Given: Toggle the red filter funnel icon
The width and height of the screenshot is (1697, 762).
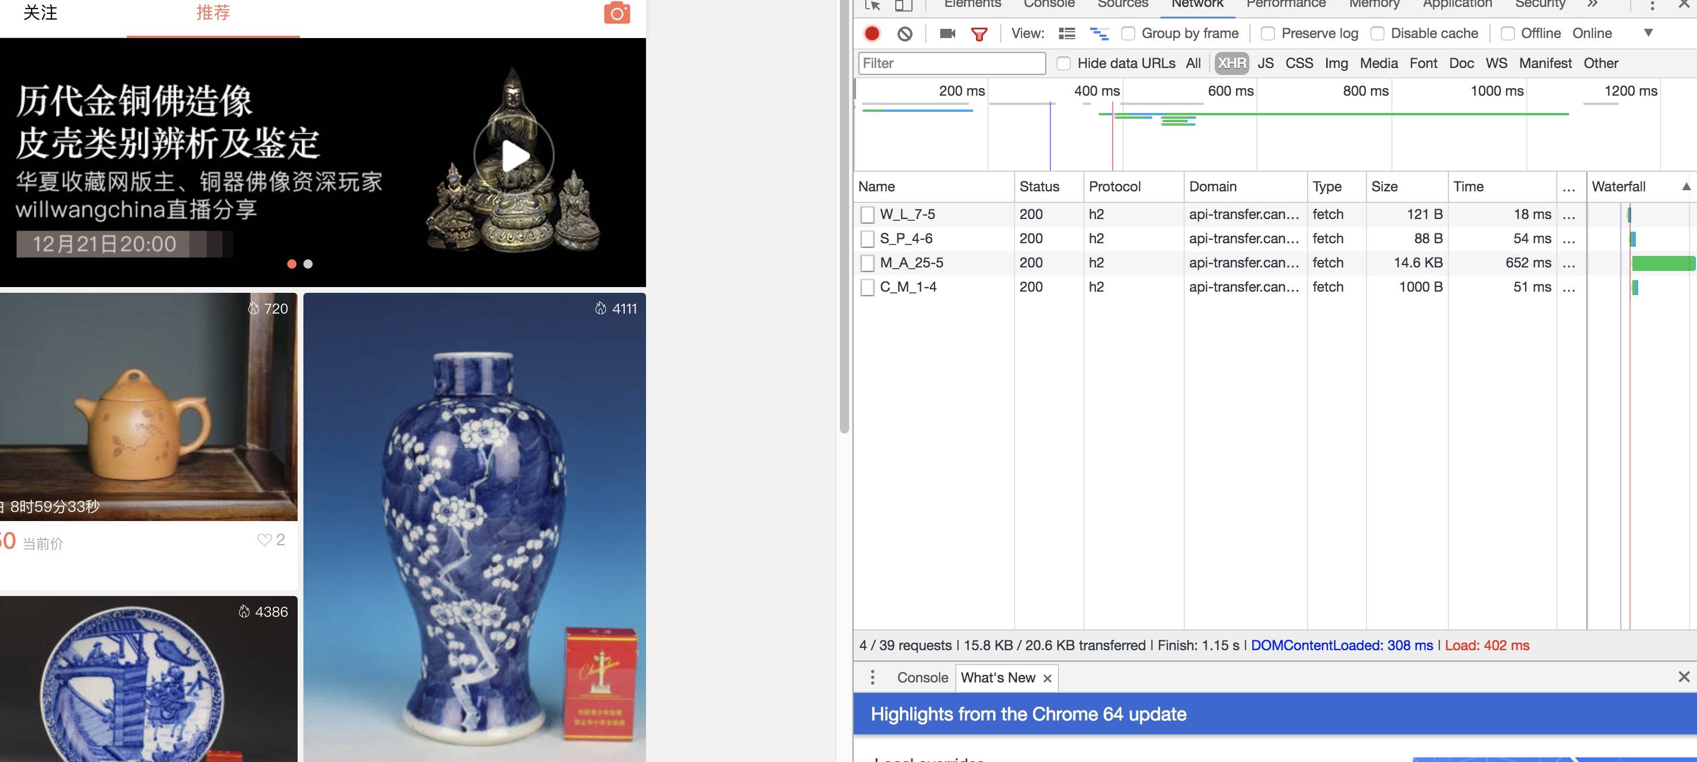Looking at the screenshot, I should (x=979, y=33).
